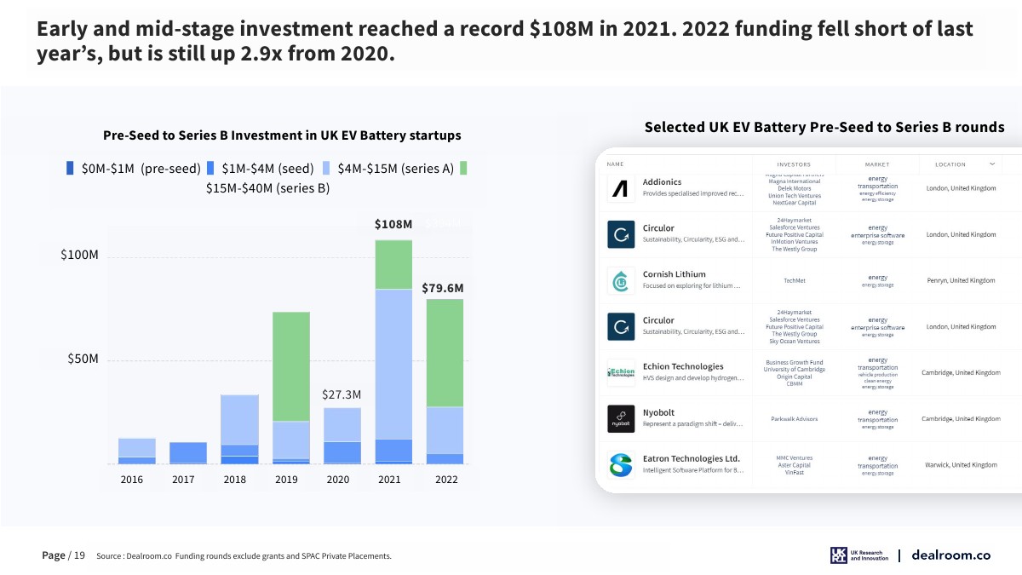Select the Location column header label
Image resolution: width=1022 pixels, height=575 pixels.
(x=950, y=164)
